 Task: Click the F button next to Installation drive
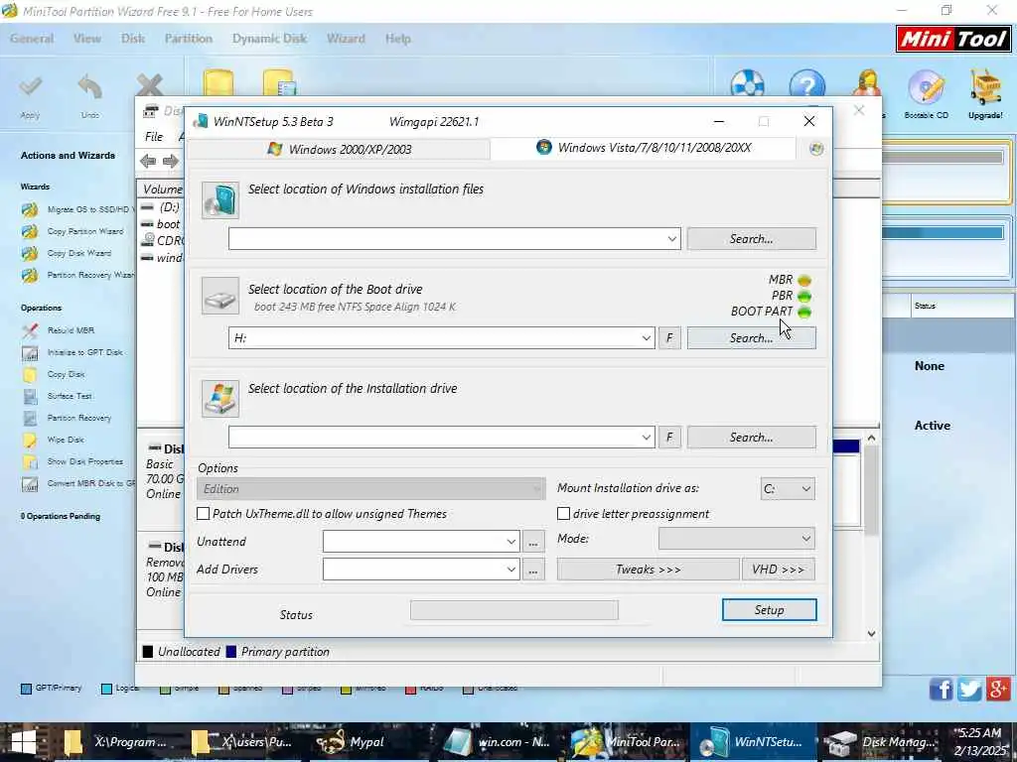[669, 437]
